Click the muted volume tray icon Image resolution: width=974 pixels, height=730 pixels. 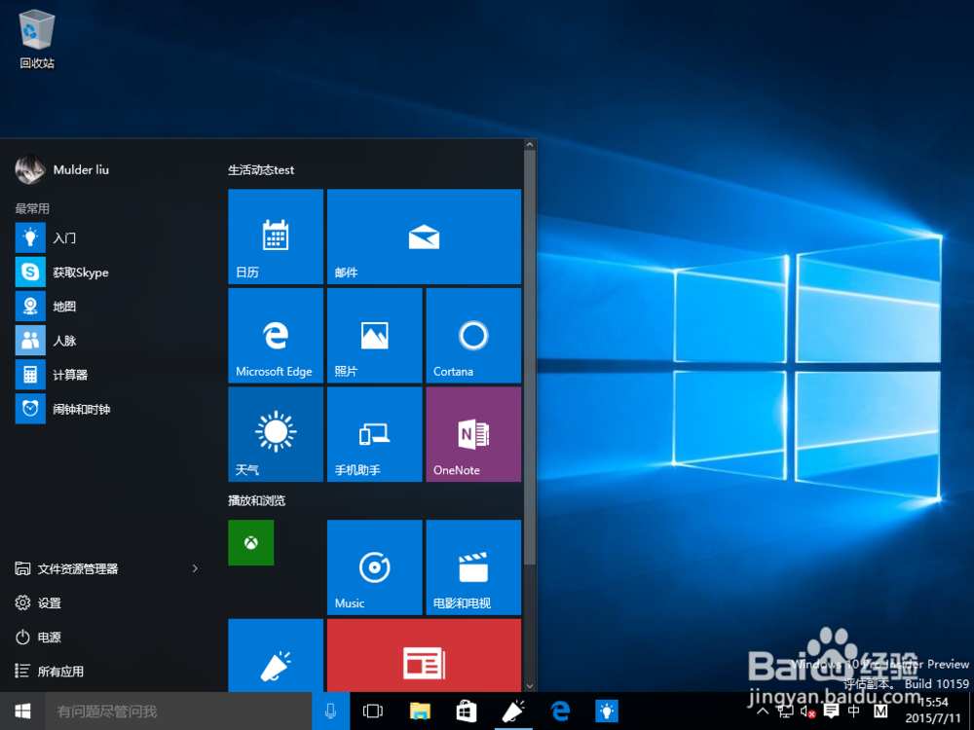click(x=807, y=712)
